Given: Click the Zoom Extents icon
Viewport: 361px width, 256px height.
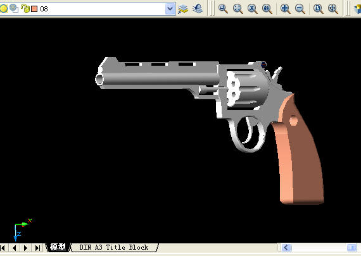Looking at the screenshot, I should [x=333, y=9].
